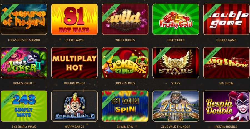Open the Treasures of Asgard game thumbnail
The height and width of the screenshot is (129, 250).
click(x=24, y=19)
